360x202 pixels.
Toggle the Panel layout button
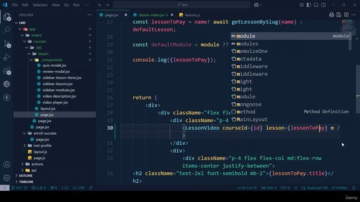coord(316,5)
